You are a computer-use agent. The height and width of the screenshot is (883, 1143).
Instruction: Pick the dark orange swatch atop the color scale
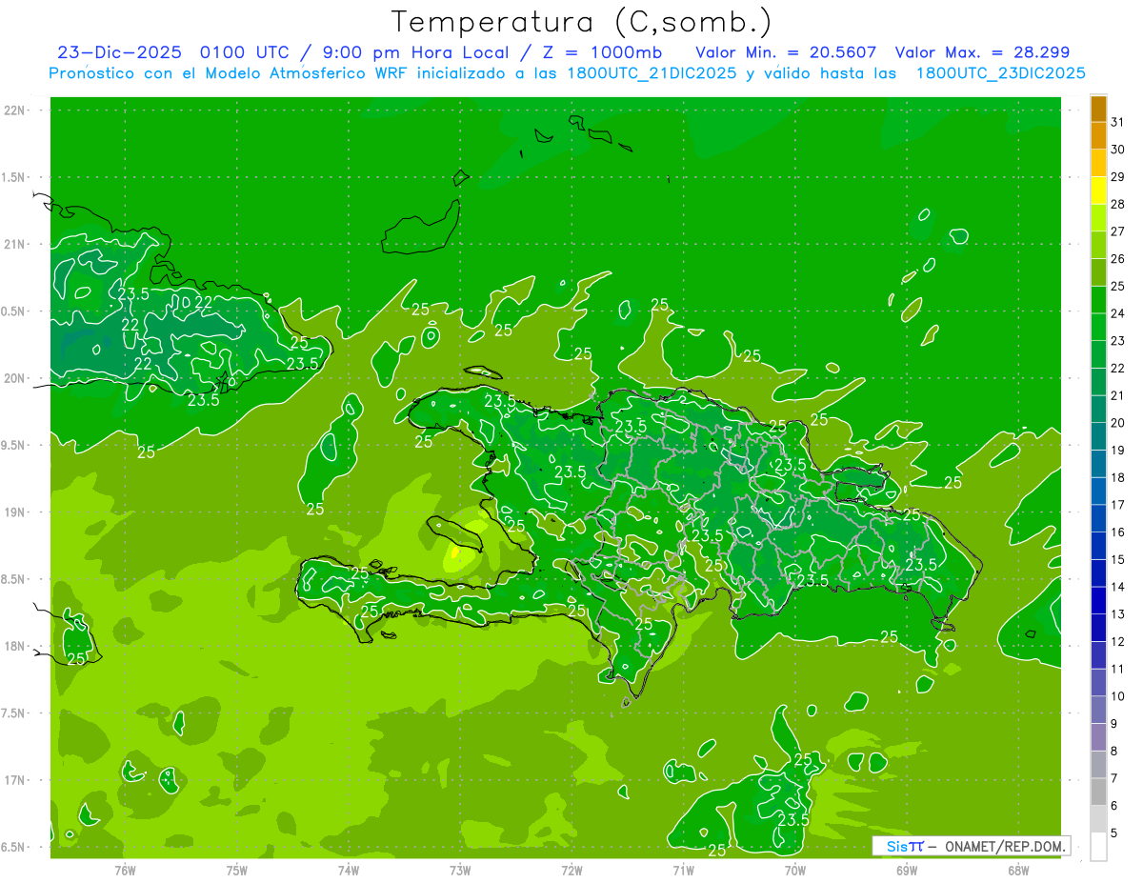[1098, 109]
